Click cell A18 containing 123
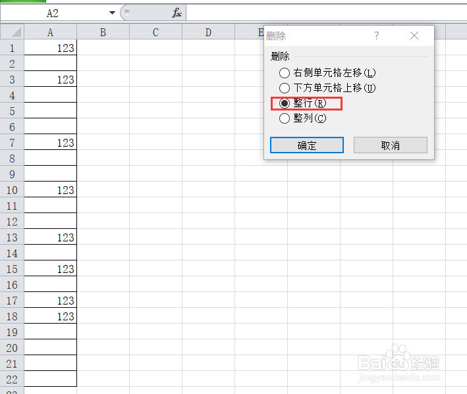 pyautogui.click(x=50, y=316)
